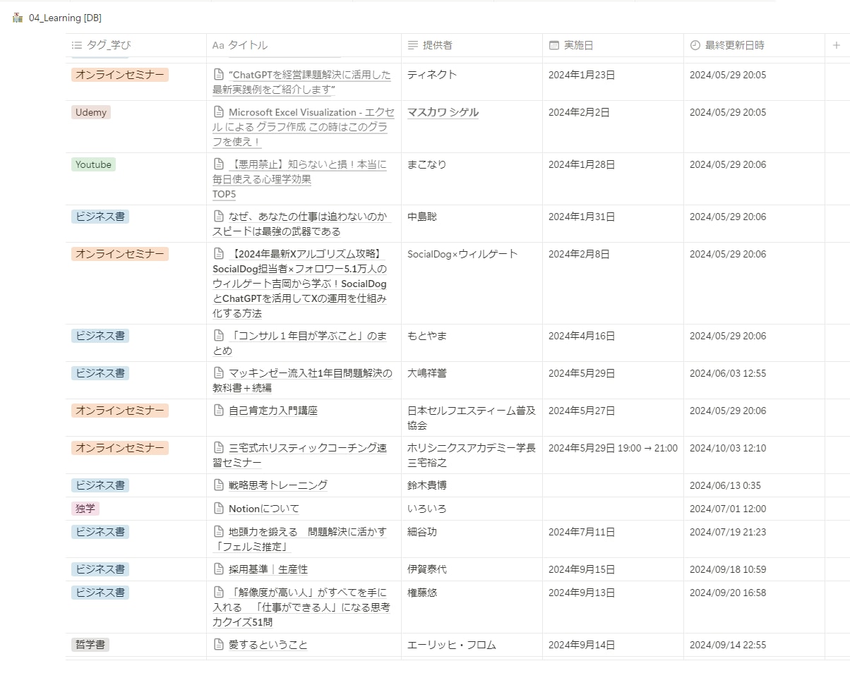850x673 pixels.
Task: Select the Youtube tag
Action: tap(93, 164)
